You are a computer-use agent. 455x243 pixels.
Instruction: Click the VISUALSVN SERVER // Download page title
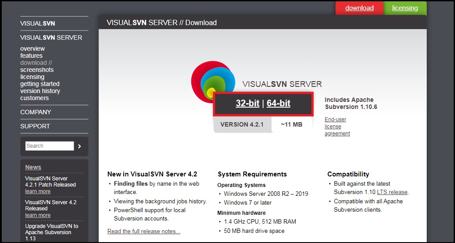pos(162,22)
